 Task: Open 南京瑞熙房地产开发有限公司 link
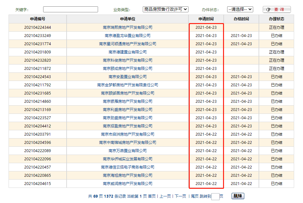click(x=128, y=28)
